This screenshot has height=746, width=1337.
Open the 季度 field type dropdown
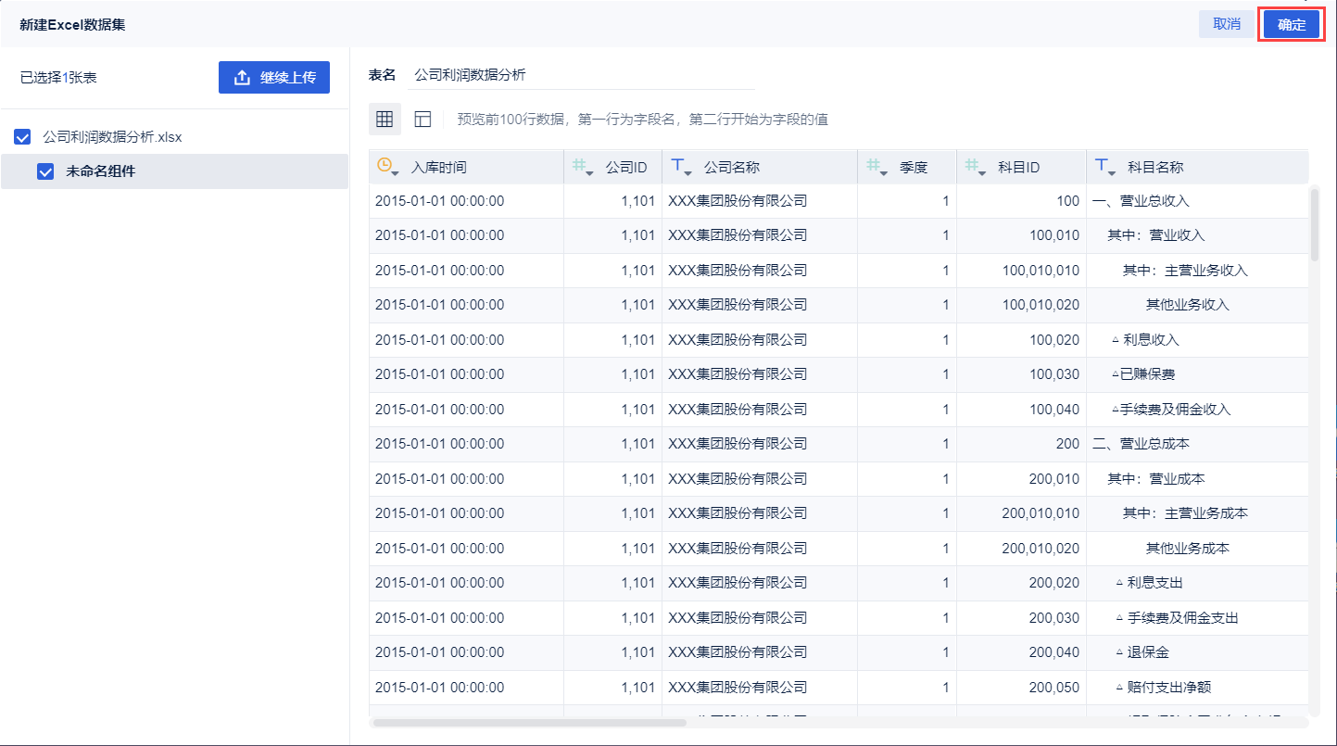[877, 167]
